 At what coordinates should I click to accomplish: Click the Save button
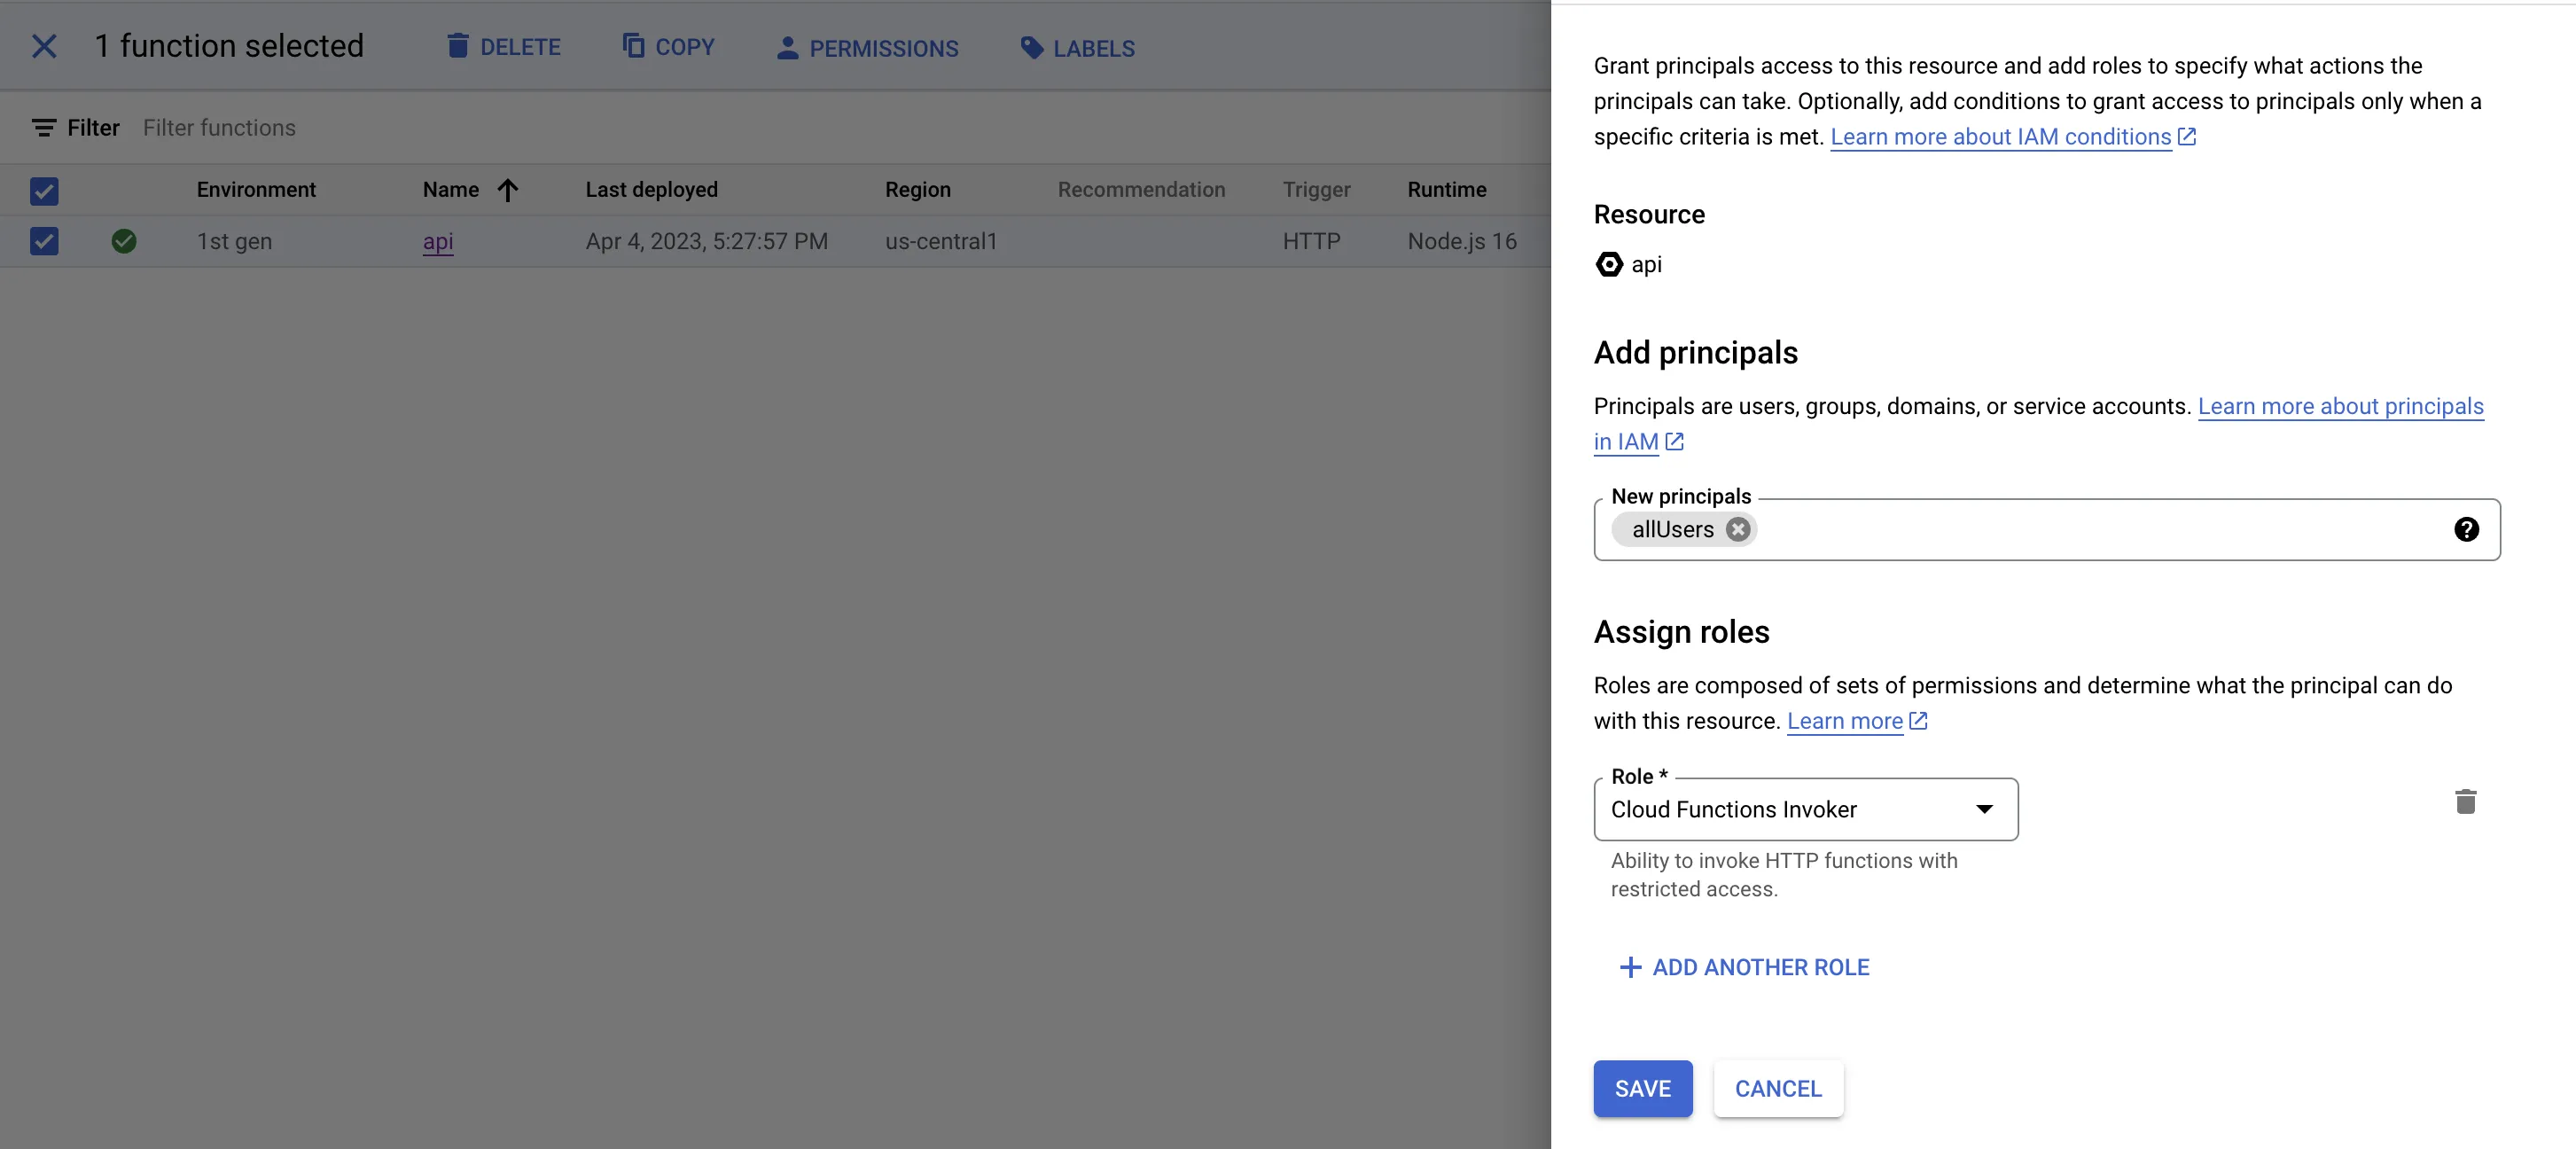pyautogui.click(x=1642, y=1088)
